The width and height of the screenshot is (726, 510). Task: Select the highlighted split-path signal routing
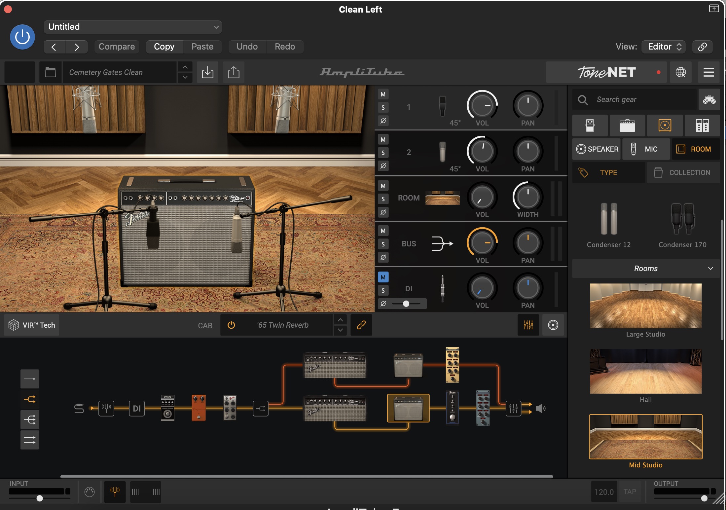coord(30,399)
